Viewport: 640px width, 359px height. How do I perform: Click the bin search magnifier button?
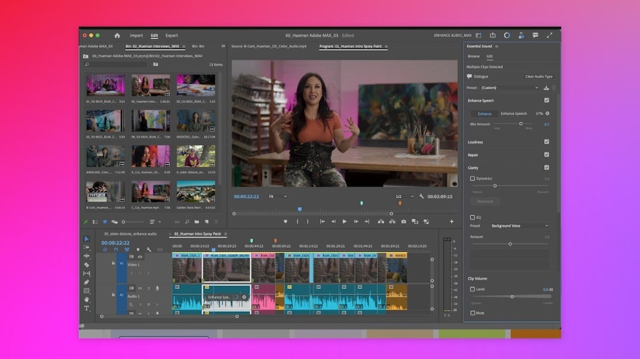(187, 222)
